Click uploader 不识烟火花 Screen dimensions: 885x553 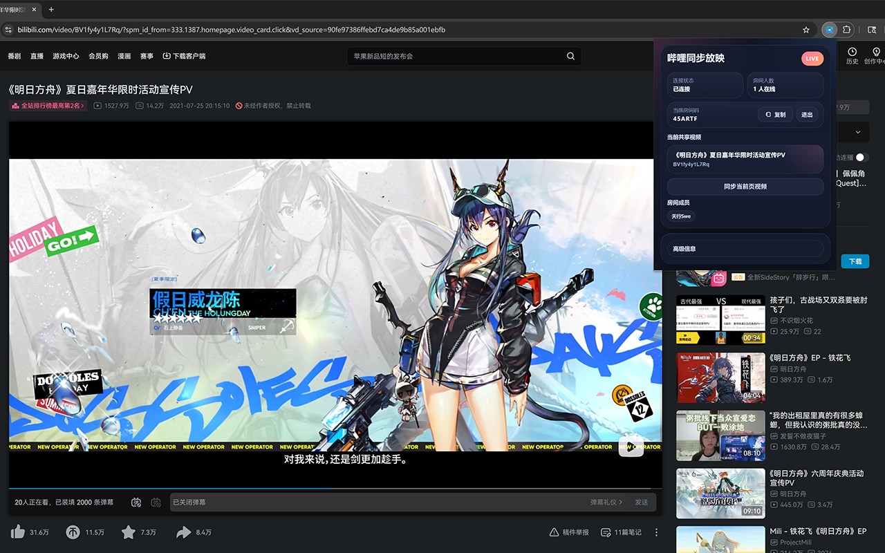tap(796, 321)
